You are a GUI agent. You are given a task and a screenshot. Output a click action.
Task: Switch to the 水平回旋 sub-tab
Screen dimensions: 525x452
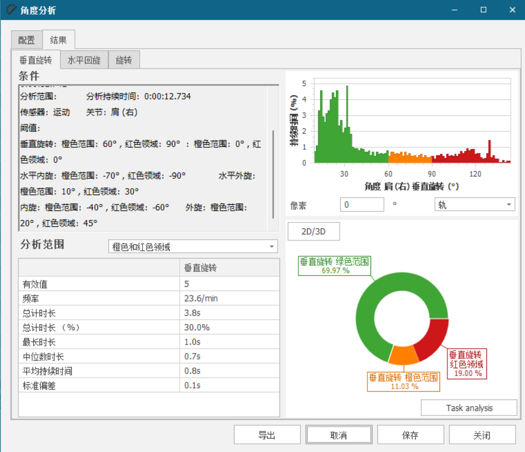84,60
